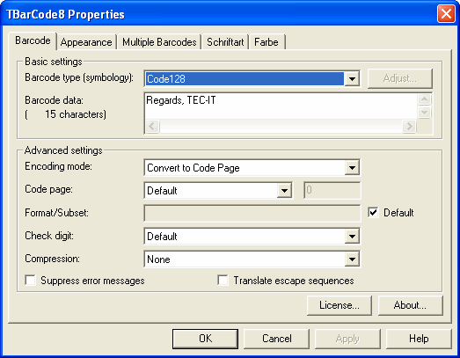Expand the Barcode type symbology dropdown

click(x=352, y=78)
